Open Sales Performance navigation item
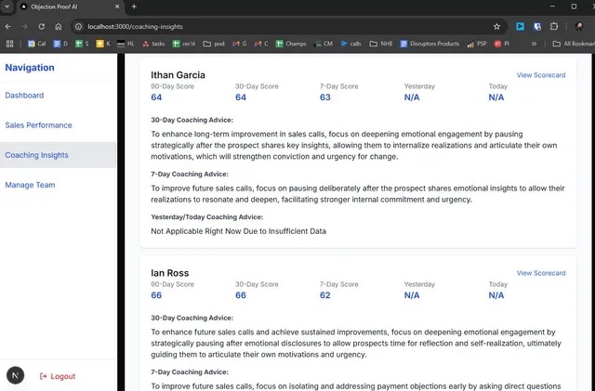 (x=38, y=125)
